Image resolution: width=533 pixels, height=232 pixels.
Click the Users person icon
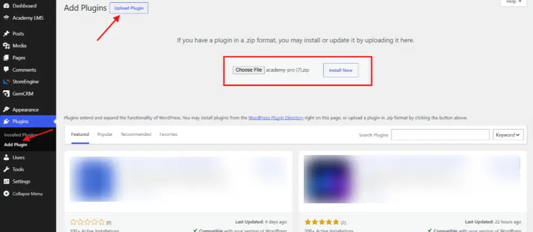(x=6, y=157)
